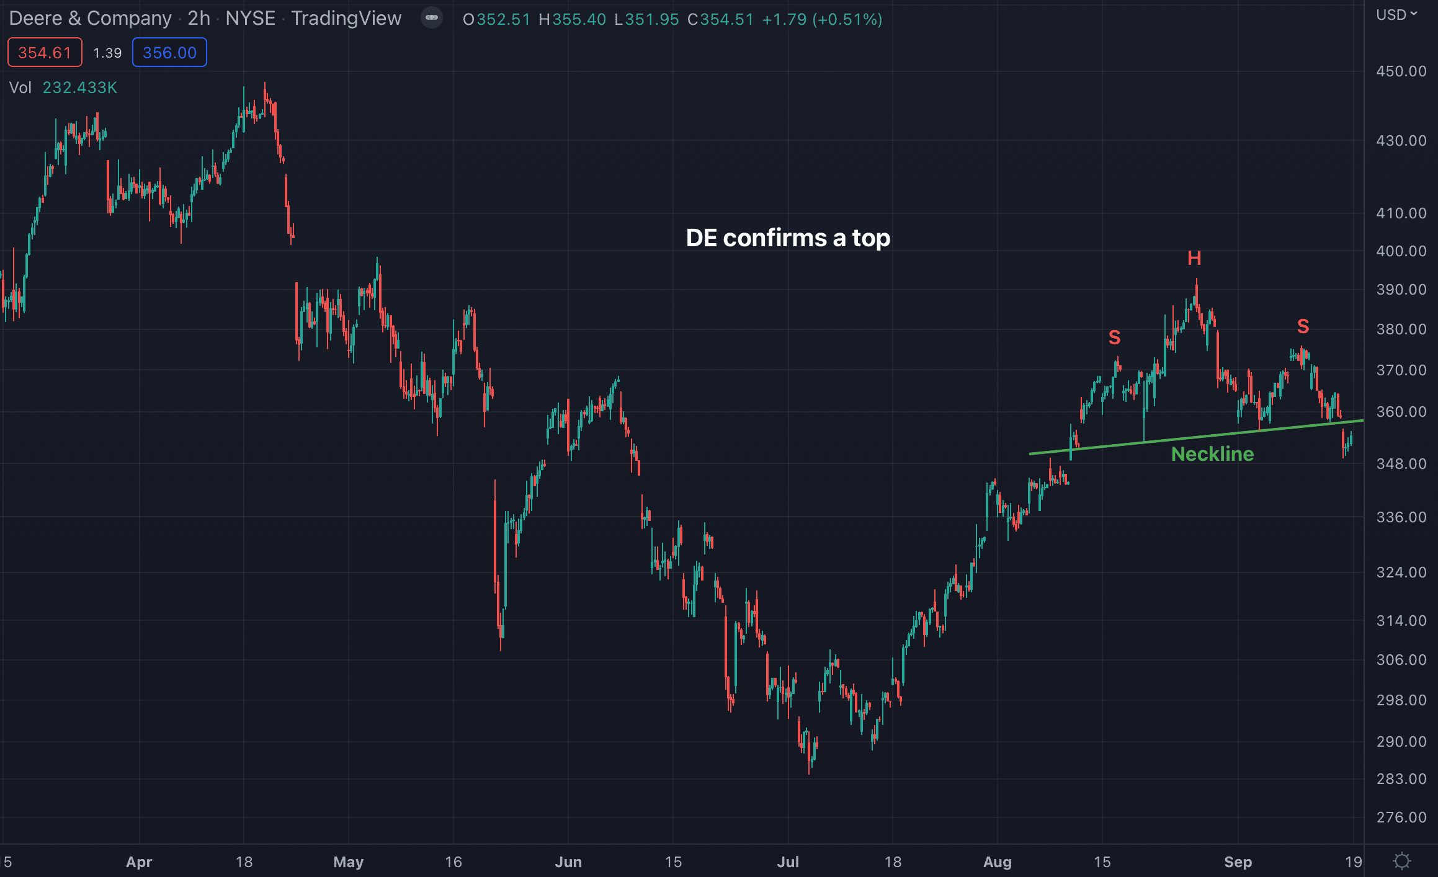
Task: Select the 'DE confirms a top' text annotation
Action: pos(788,238)
